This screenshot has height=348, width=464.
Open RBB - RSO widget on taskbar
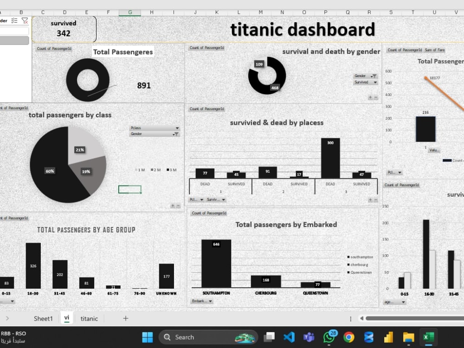pyautogui.click(x=13, y=337)
